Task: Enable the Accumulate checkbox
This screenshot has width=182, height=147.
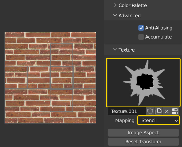Action: pos(141,37)
